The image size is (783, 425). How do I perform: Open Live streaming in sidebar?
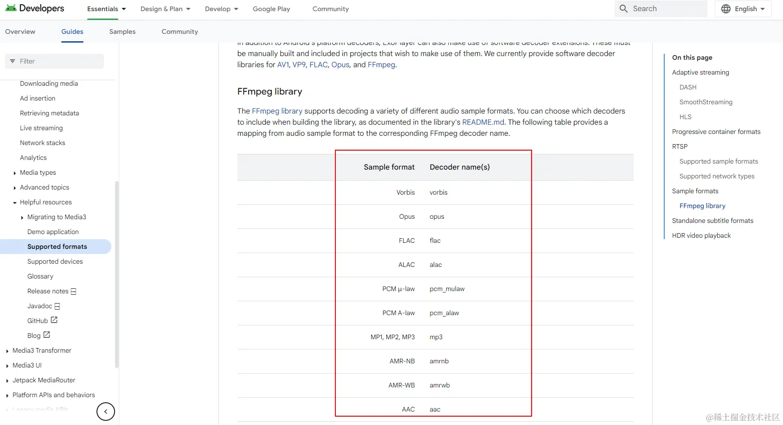41,128
